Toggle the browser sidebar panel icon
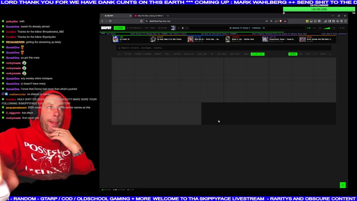The width and height of the screenshot is (357, 201). coord(329,21)
